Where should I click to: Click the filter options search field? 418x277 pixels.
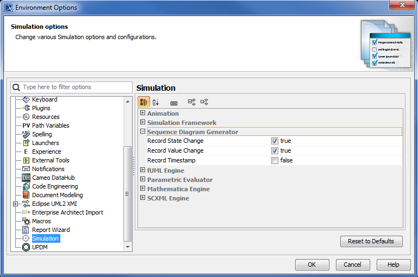[x=71, y=87]
